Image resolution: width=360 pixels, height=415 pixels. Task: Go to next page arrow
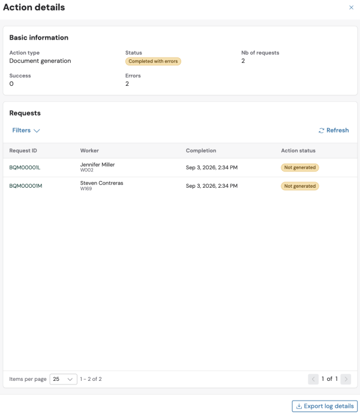pos(346,379)
